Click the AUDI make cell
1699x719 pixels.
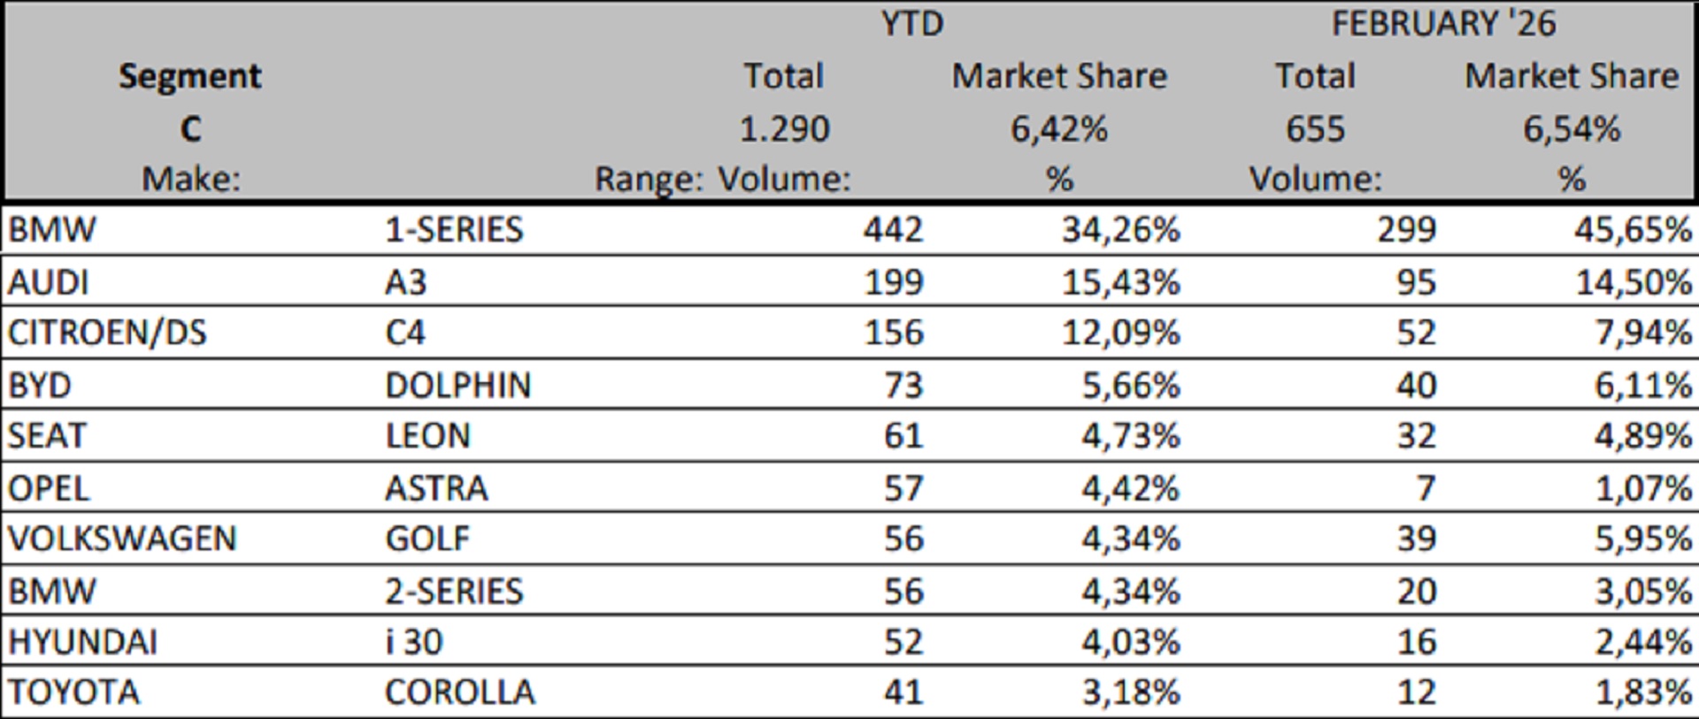click(49, 282)
